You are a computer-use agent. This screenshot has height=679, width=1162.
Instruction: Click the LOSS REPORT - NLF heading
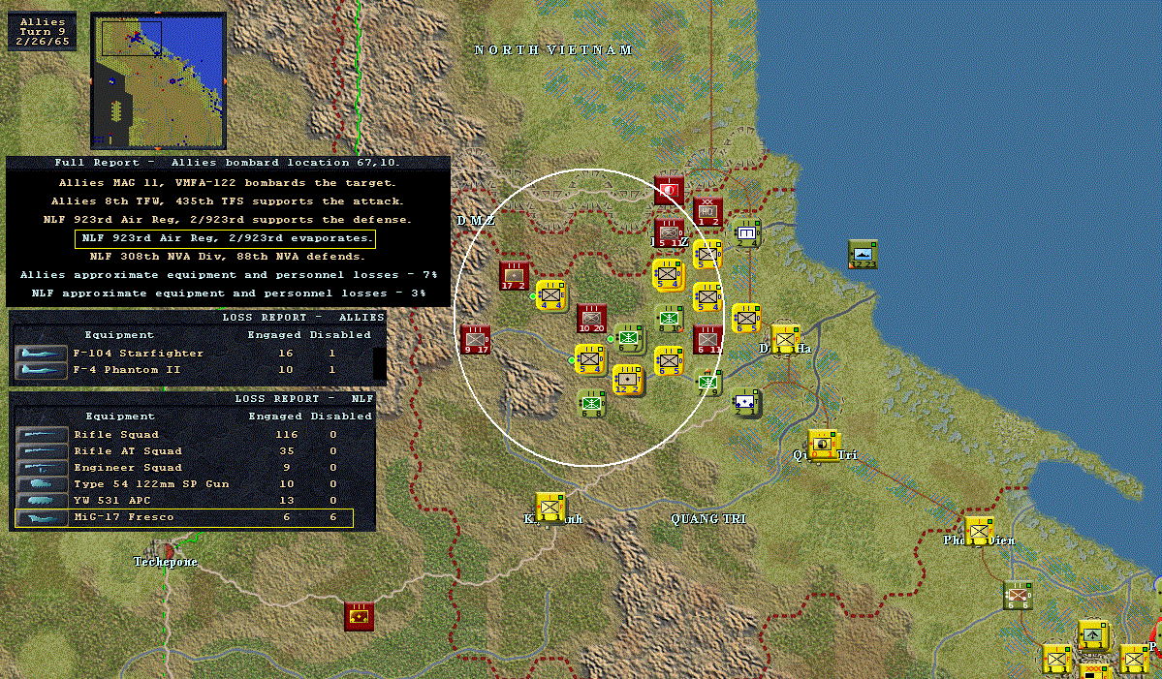click(304, 398)
